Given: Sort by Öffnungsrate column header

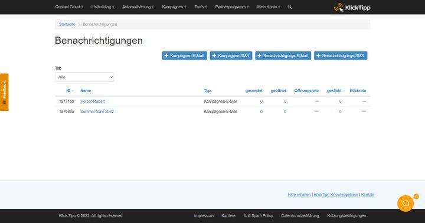Looking at the screenshot, I should (x=306, y=91).
